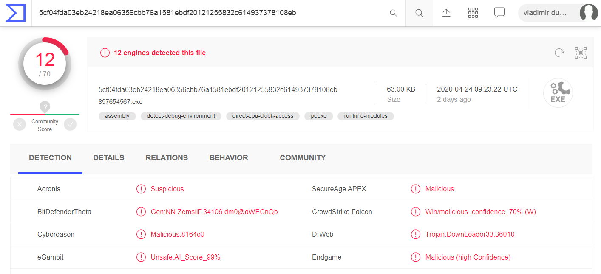Click the Community Score bar
The width and height of the screenshot is (601, 274).
point(45,115)
